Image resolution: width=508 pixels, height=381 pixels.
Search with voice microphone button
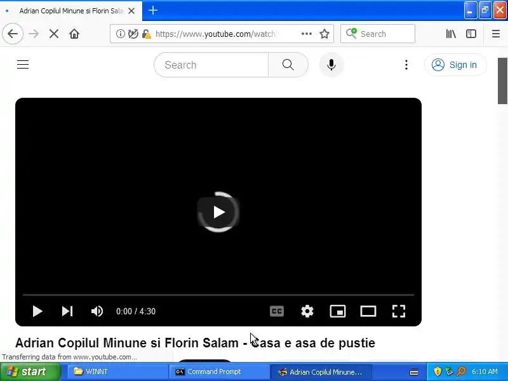point(331,65)
